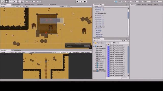The image size is (163, 91).
Task: Expand the Sprites folder
Action: pos(95,67)
